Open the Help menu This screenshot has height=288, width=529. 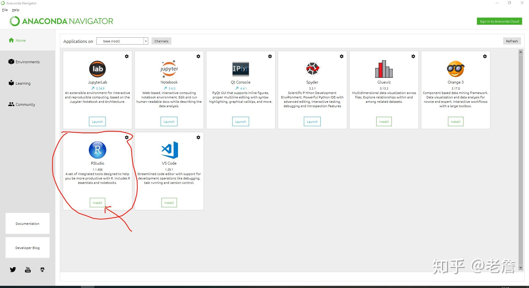(x=16, y=10)
